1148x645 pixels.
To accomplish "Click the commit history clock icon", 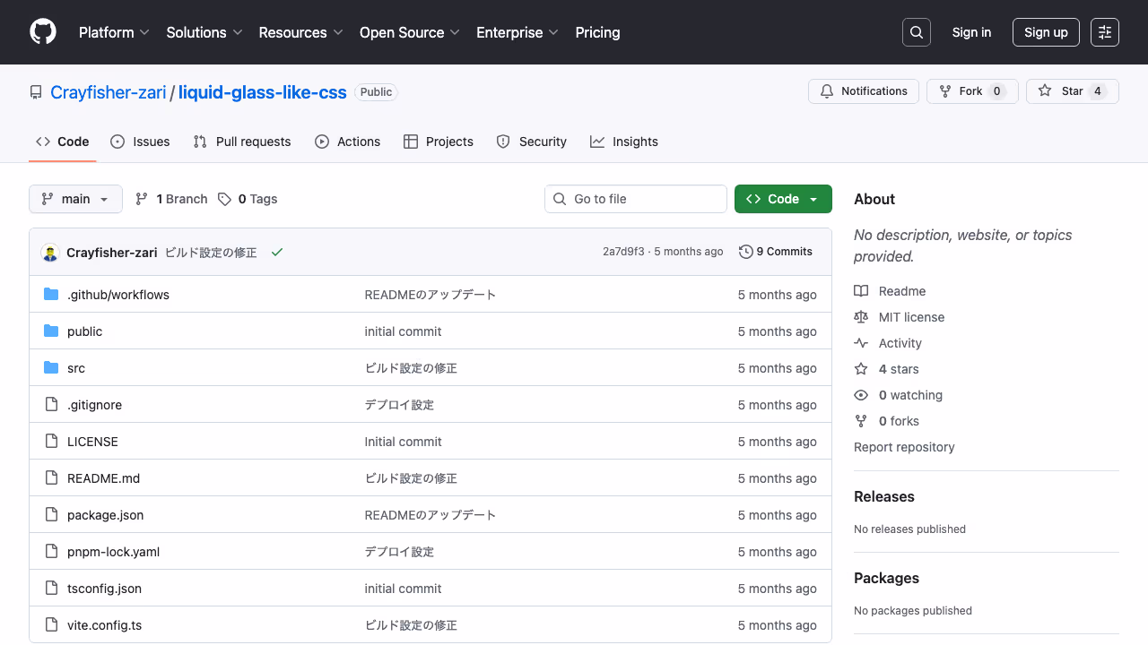I will [745, 252].
